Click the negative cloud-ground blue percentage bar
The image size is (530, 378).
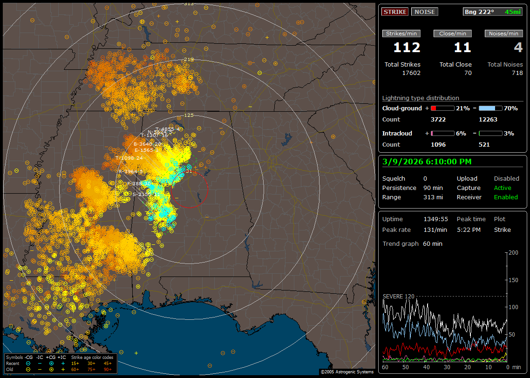pyautogui.click(x=490, y=108)
